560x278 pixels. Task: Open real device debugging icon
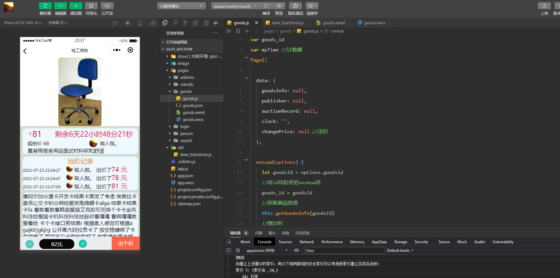pyautogui.click(x=295, y=6)
